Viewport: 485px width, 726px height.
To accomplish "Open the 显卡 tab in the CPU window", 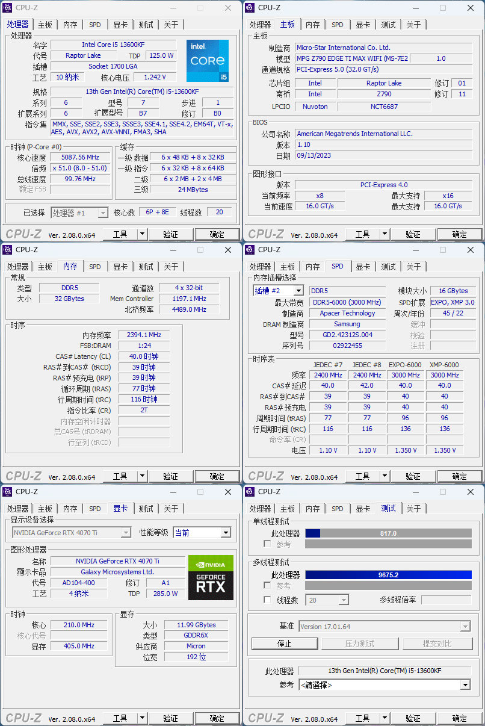I will tap(120, 25).
